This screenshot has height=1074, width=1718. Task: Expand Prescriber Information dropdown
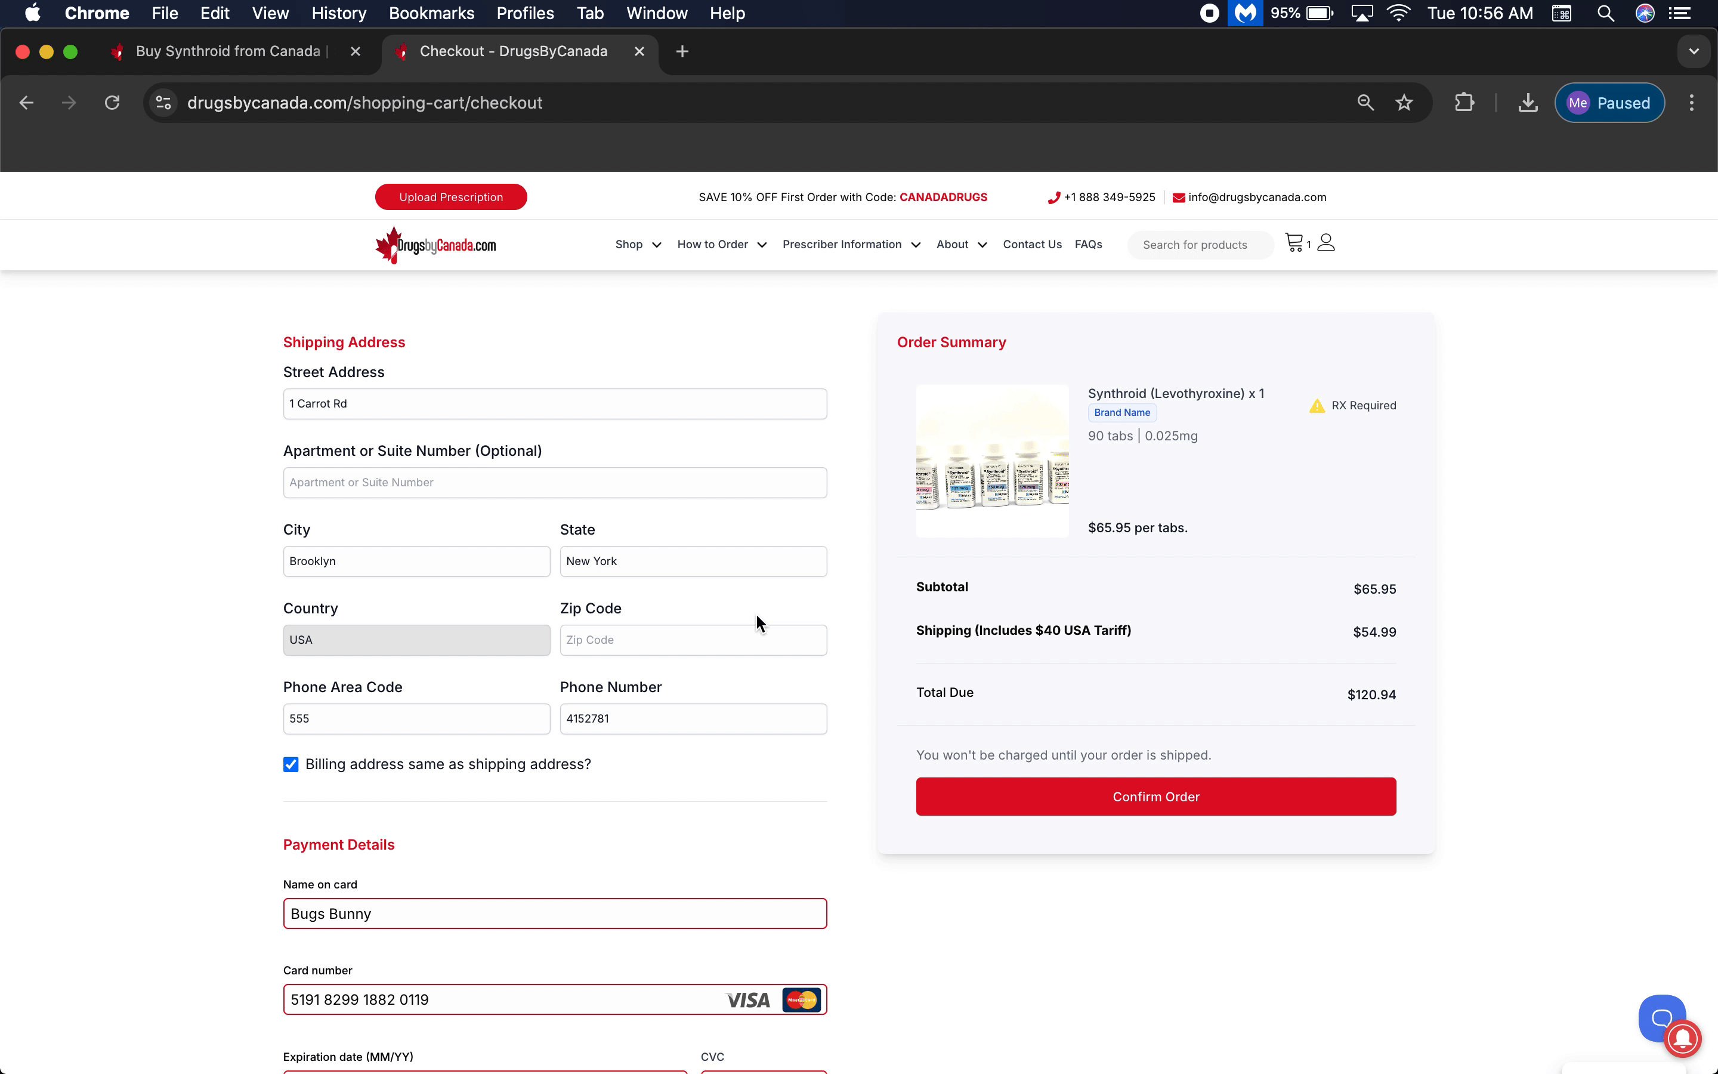(851, 245)
